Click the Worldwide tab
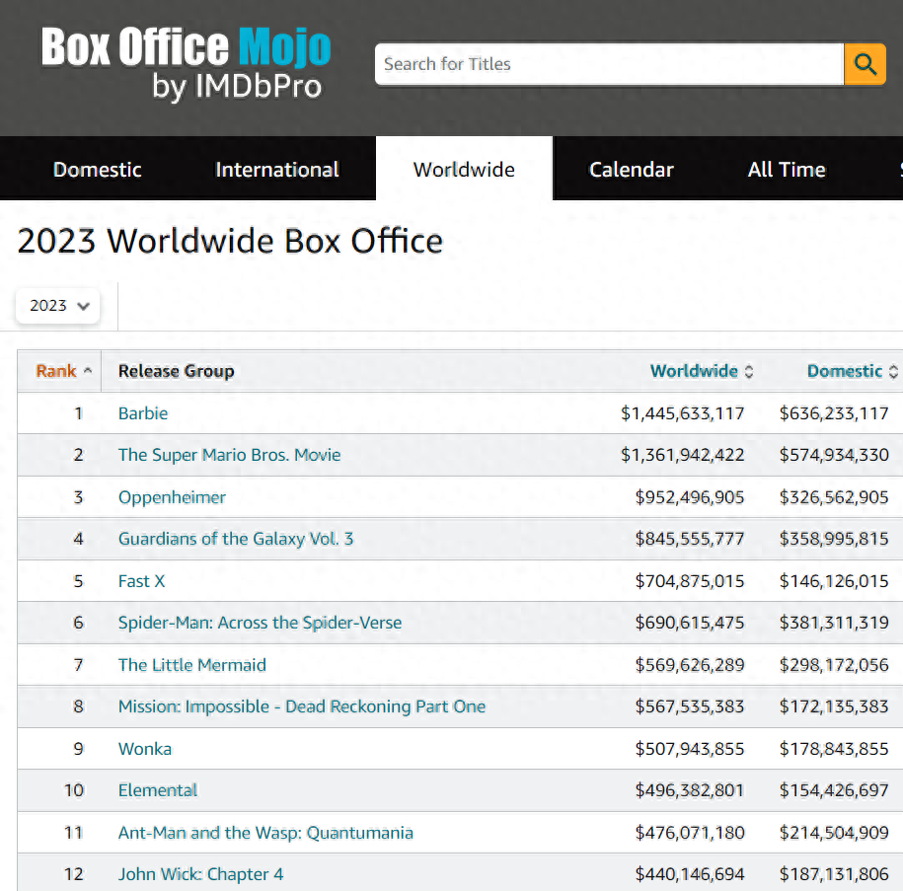The image size is (903, 891). [x=464, y=170]
